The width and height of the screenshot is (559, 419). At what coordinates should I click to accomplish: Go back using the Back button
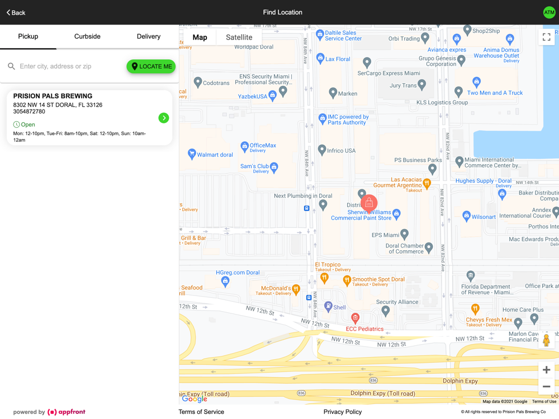click(x=16, y=12)
